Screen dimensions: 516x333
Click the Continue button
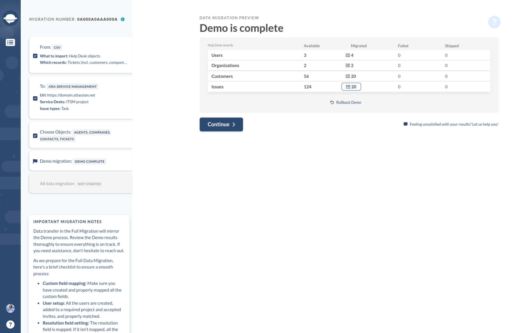coord(221,124)
